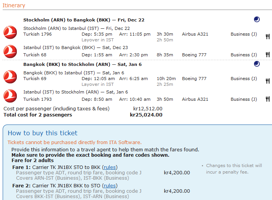
Task: Open the rules link for Fare 1
Action: pos(110,167)
